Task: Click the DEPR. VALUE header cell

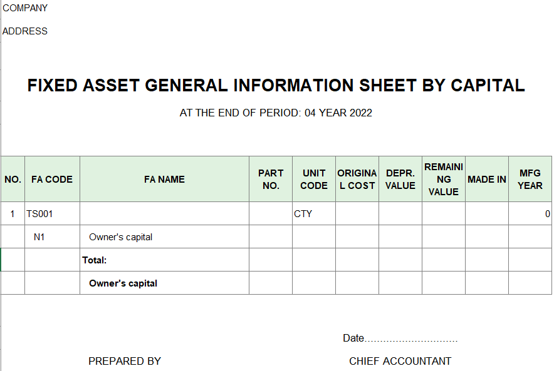Action: (400, 180)
